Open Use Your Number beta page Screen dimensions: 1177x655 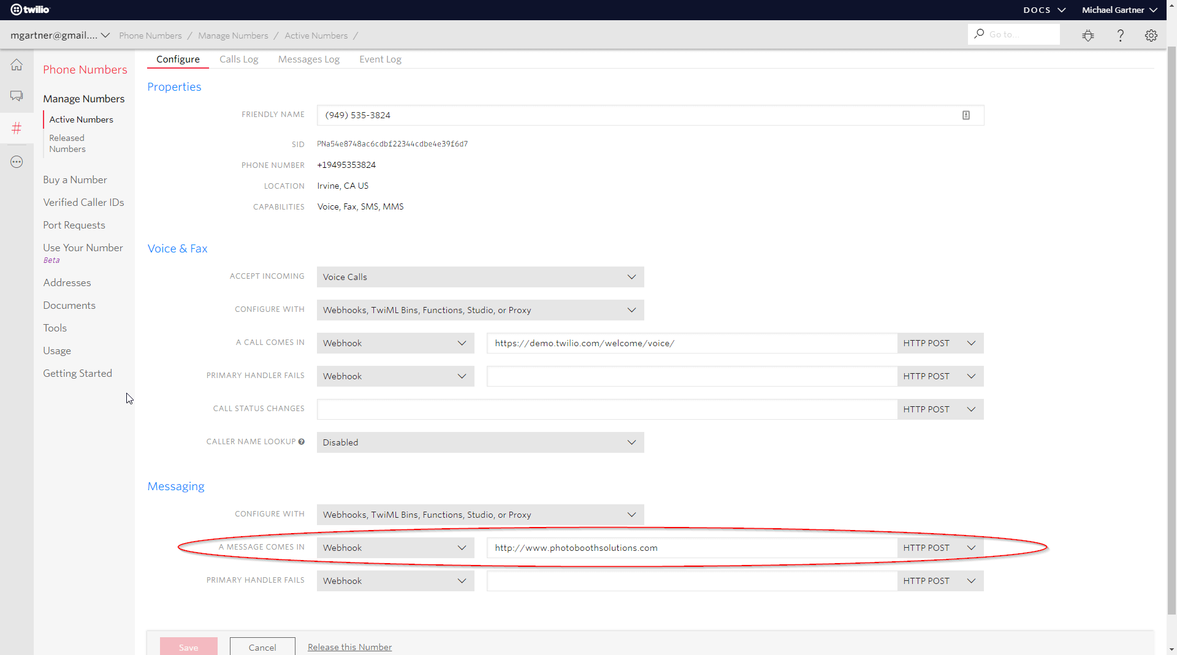83,248
